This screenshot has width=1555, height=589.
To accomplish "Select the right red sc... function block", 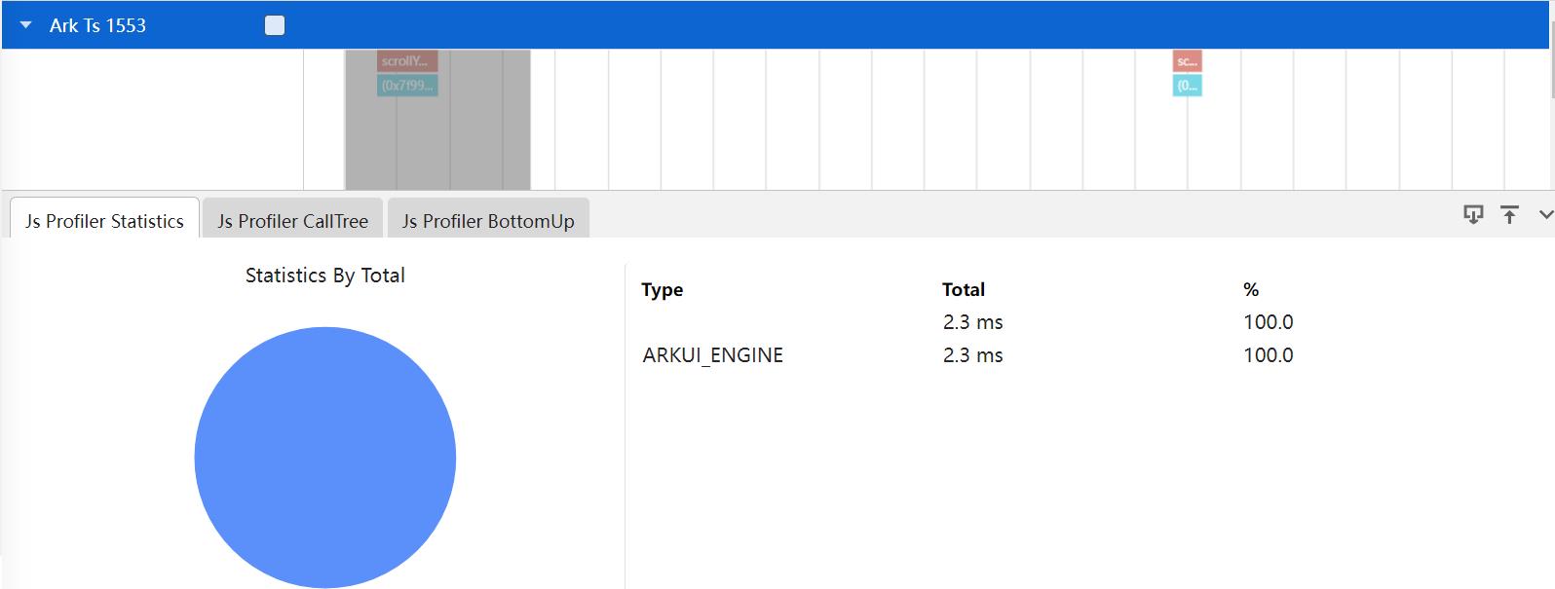I will (1187, 61).
